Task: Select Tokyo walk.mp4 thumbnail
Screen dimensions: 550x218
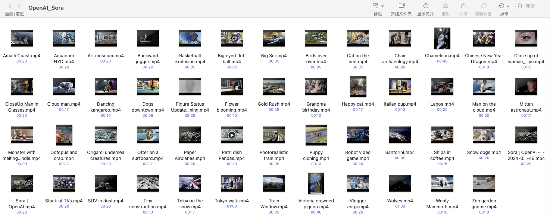Action: [x=232, y=183]
